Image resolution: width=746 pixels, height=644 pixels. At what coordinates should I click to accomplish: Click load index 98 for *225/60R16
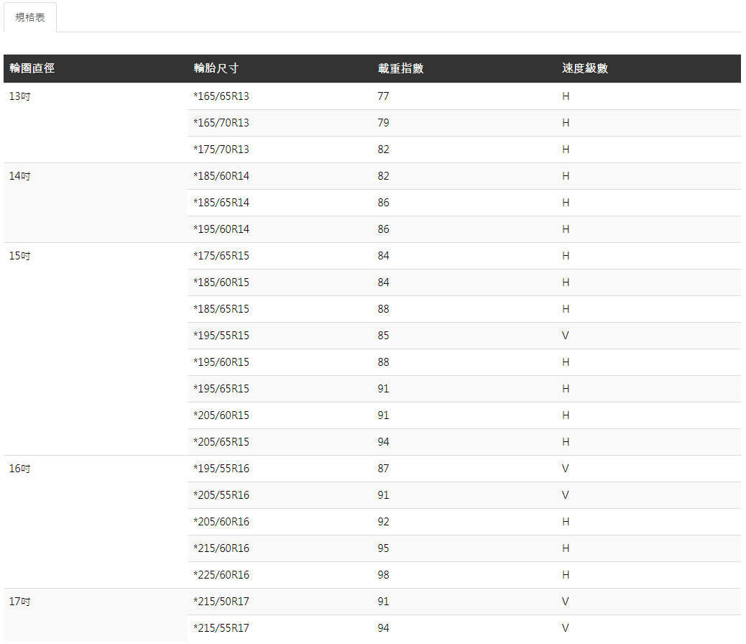coord(383,575)
